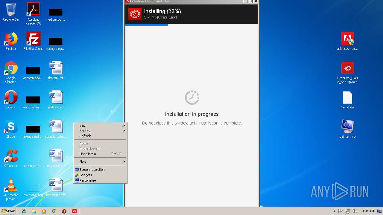Select the likeleast.rtf document icon
383x215 pixels.
(x=55, y=100)
